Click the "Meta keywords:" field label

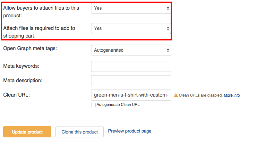pyautogui.click(x=21, y=66)
